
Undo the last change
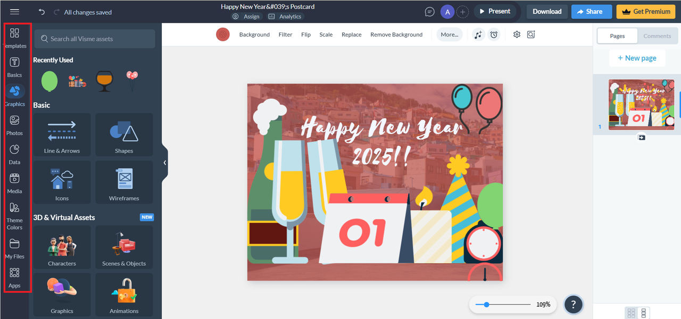[41, 12]
